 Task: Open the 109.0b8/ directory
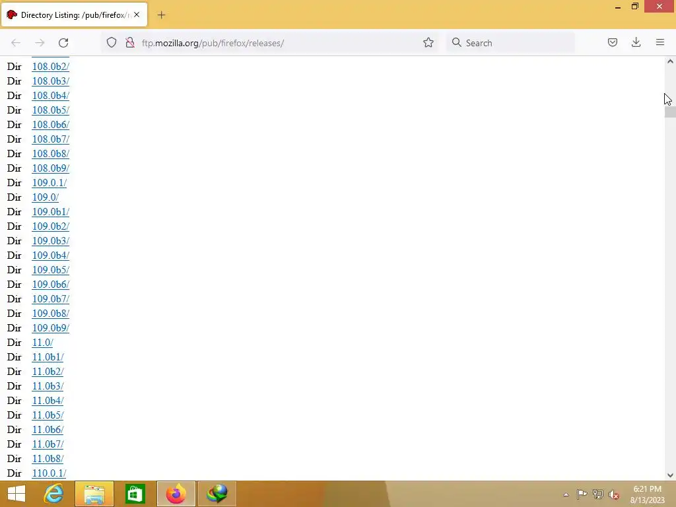(50, 314)
